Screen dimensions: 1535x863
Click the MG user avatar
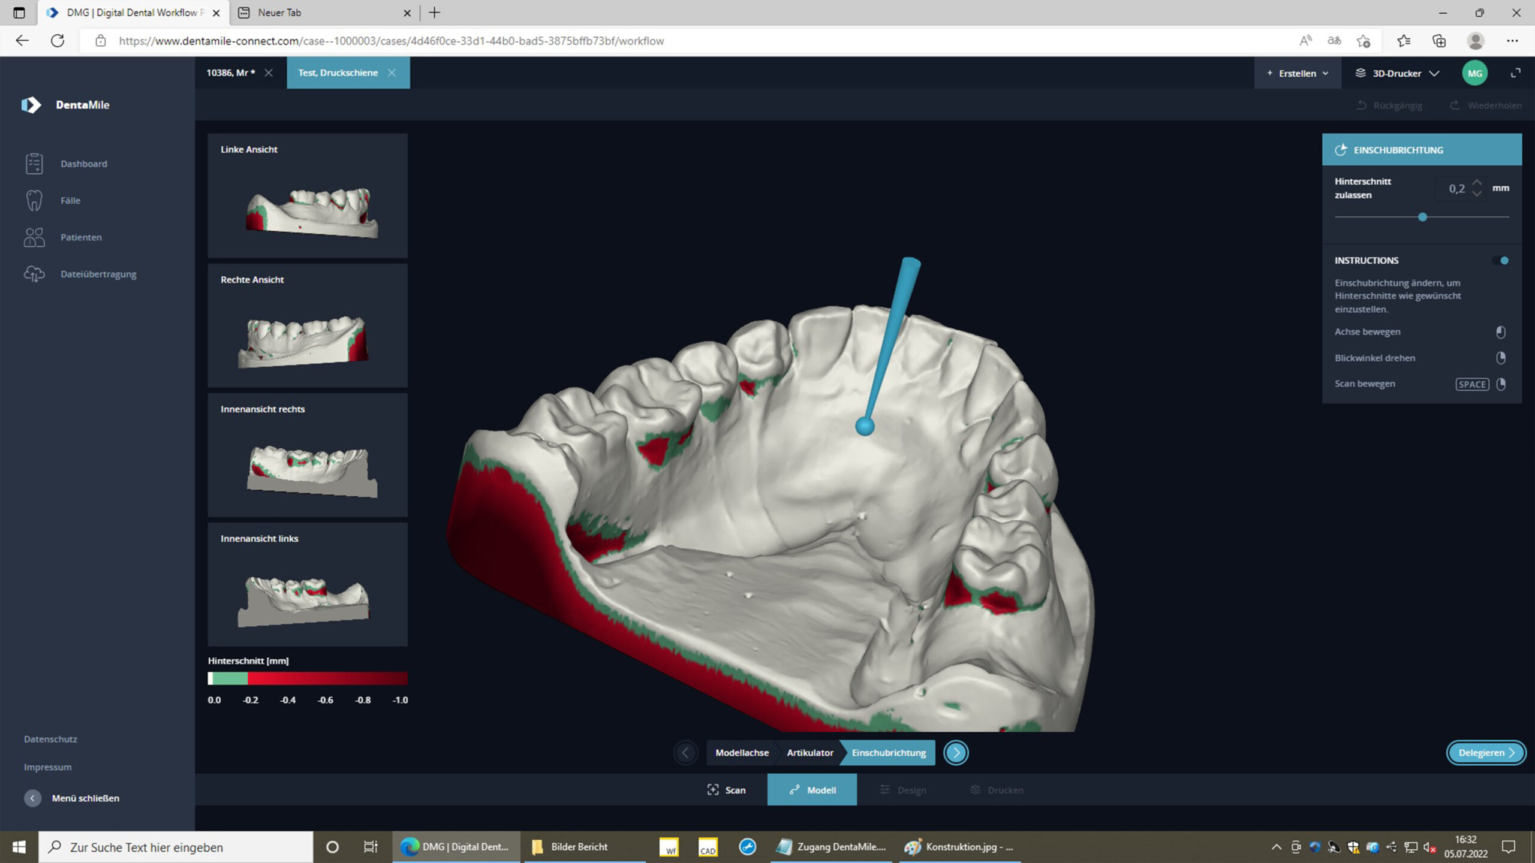tap(1474, 73)
